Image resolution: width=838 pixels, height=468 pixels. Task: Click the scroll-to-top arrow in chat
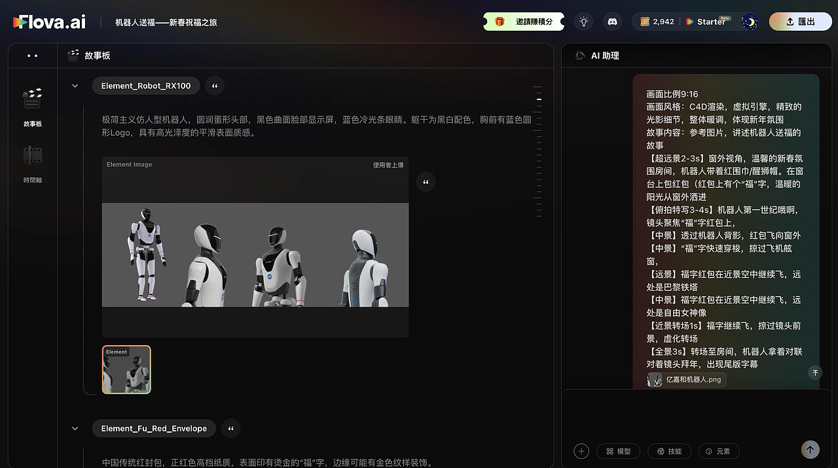click(815, 373)
